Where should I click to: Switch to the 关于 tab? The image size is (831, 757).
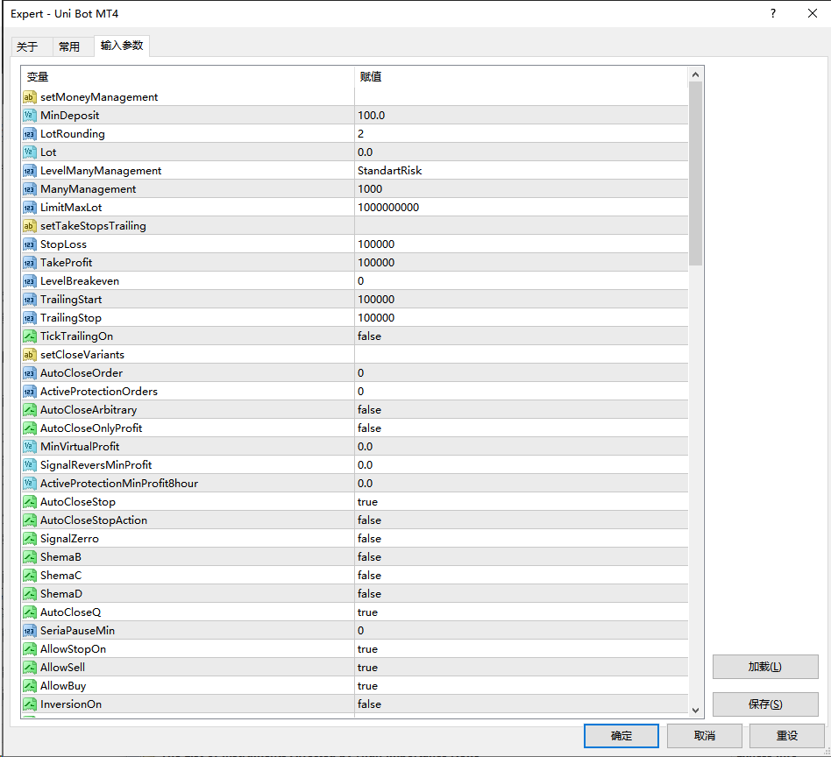[x=27, y=47]
